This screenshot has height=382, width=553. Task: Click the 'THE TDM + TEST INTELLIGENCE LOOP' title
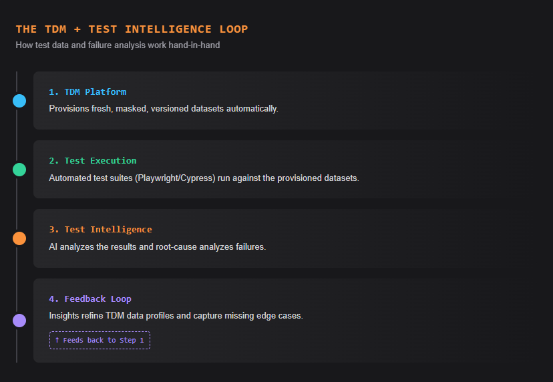[x=132, y=29]
